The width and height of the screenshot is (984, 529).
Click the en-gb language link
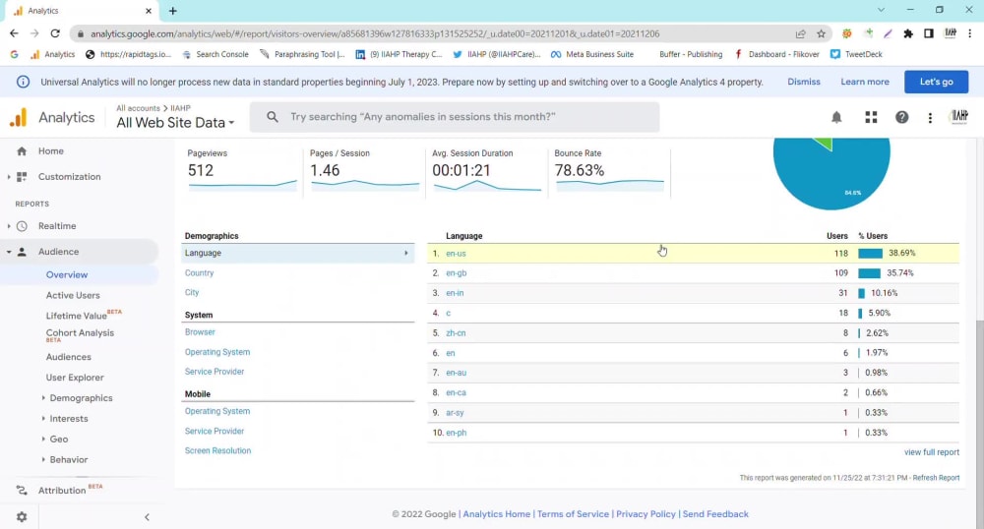coord(457,273)
